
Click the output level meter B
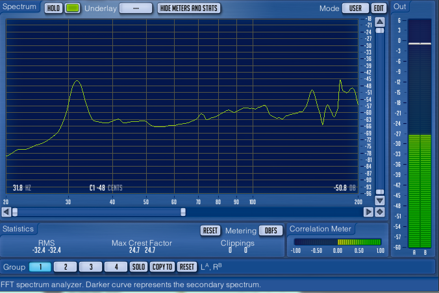425,133
